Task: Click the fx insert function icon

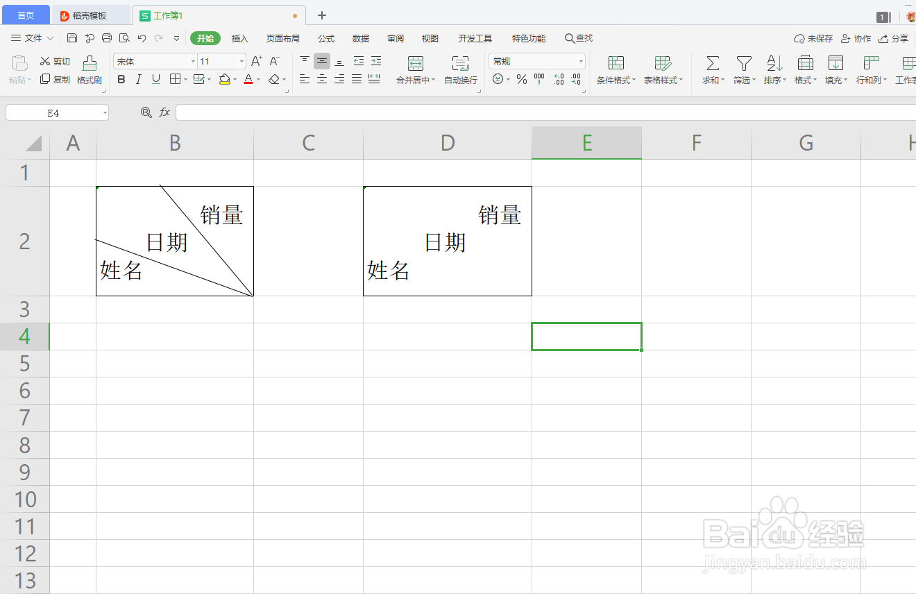Action: tap(164, 112)
